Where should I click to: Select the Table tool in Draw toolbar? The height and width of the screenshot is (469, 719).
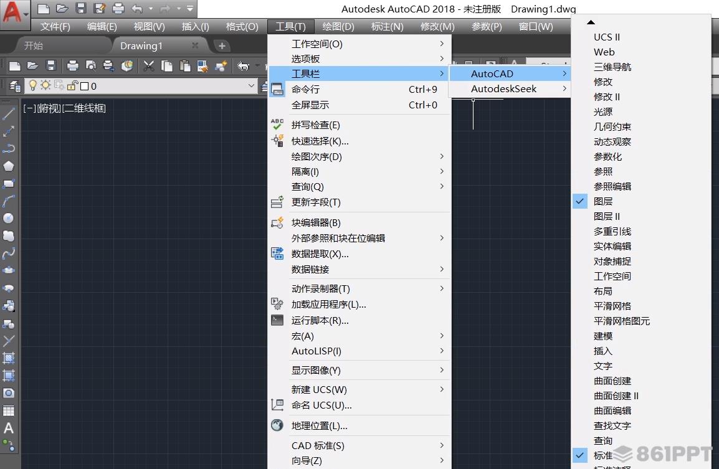pyautogui.click(x=9, y=411)
